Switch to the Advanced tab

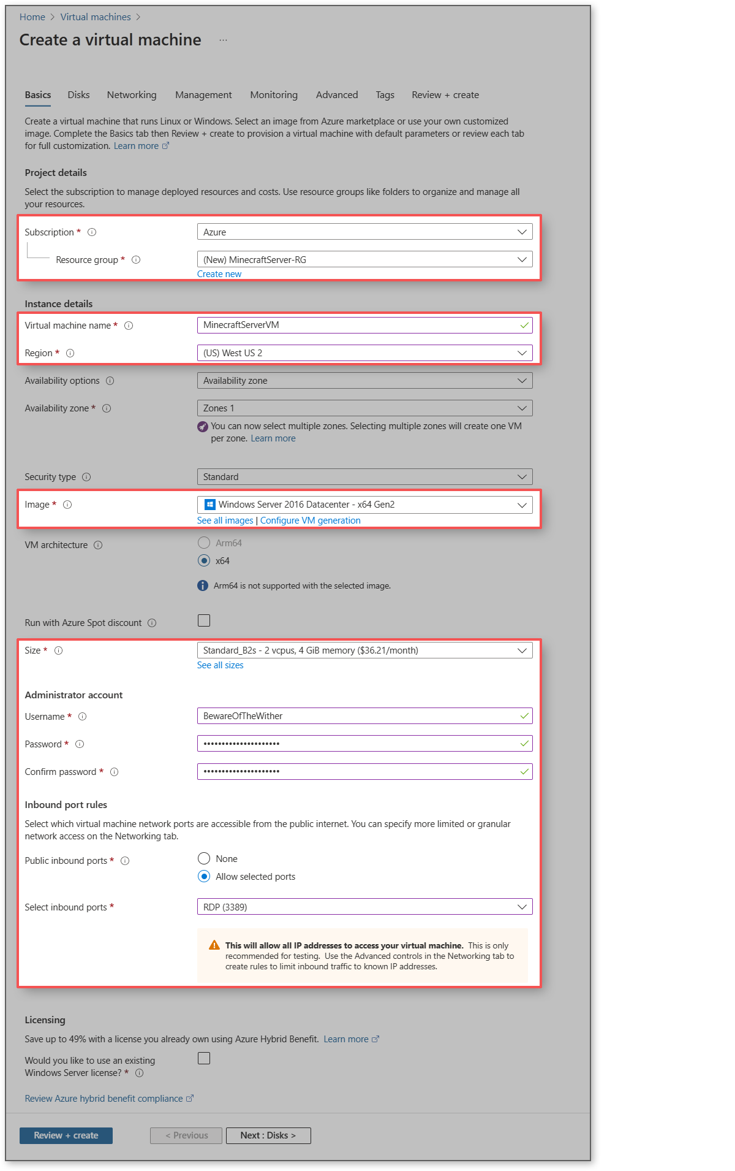click(337, 95)
